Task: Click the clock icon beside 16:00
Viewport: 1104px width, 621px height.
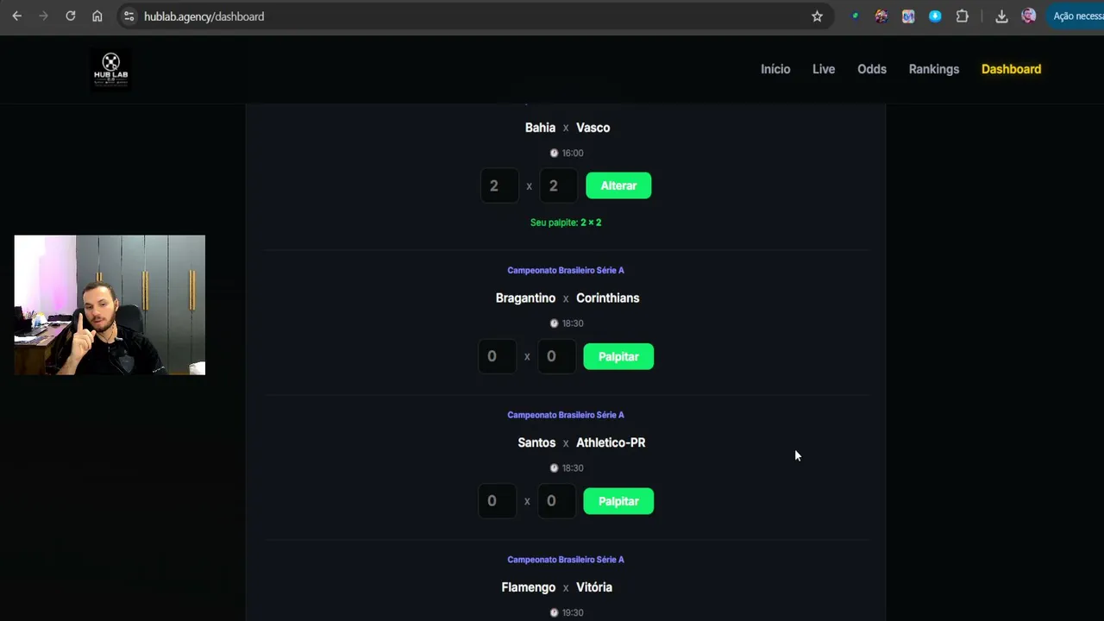Action: pos(555,154)
